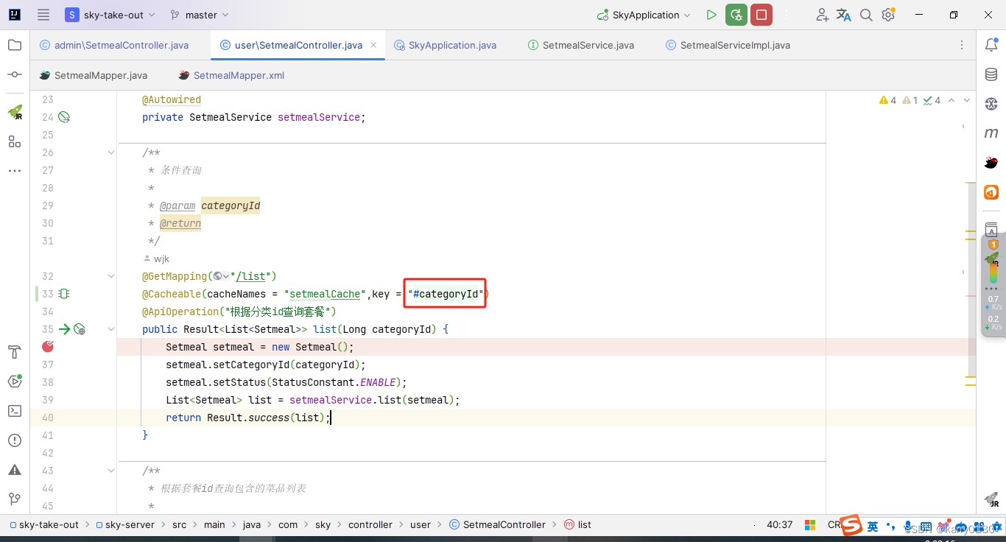Click controller in the breadcrumb bar
This screenshot has width=1006, height=542.
[370, 524]
